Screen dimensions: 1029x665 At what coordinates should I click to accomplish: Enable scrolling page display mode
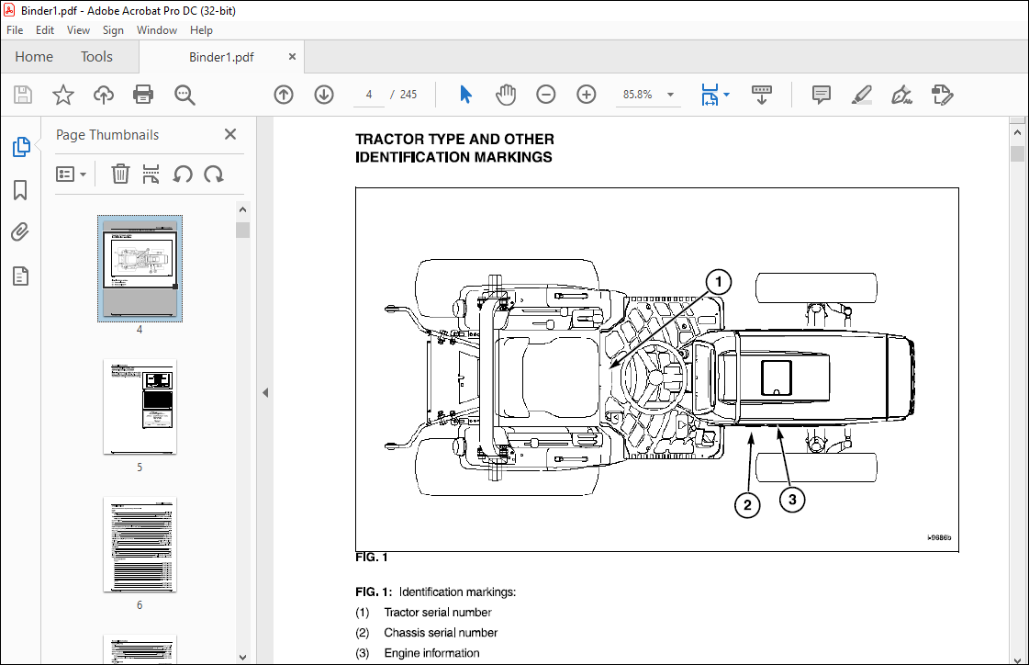pyautogui.click(x=761, y=95)
